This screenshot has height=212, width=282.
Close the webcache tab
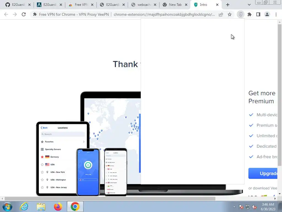[x=155, y=5]
